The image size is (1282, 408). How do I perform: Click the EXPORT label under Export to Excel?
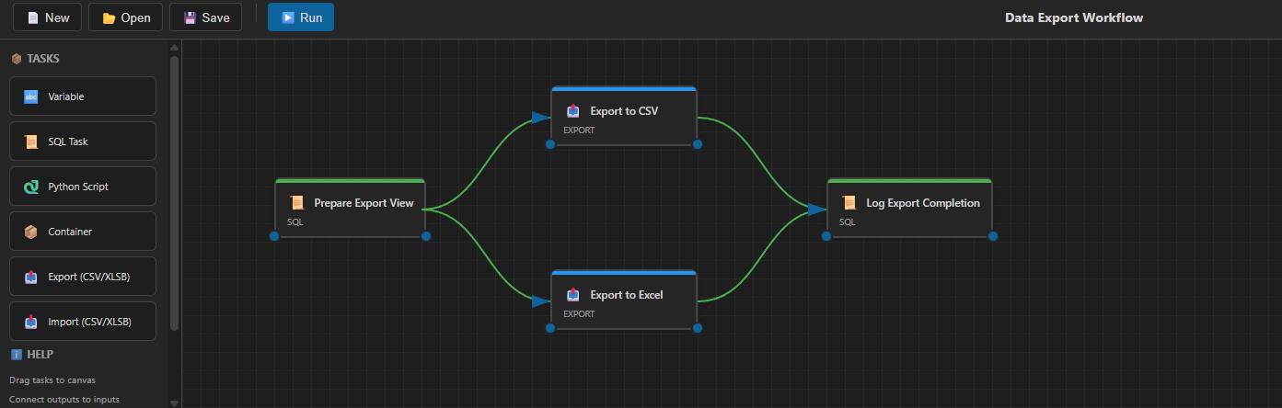click(579, 313)
